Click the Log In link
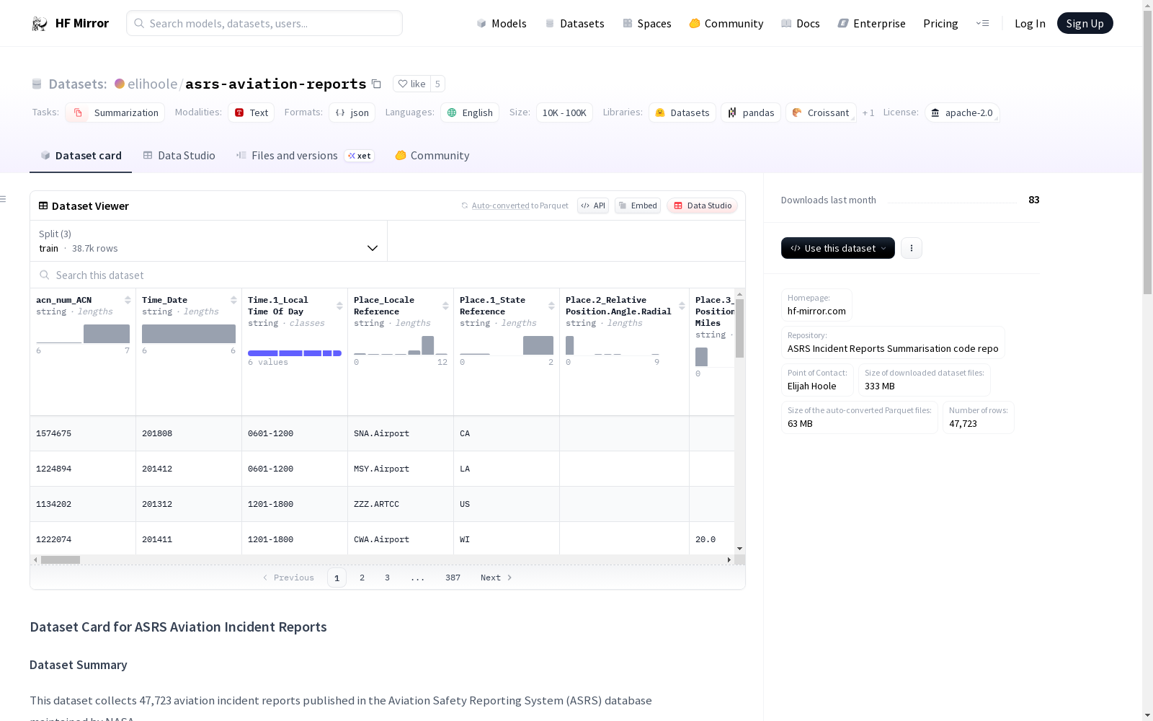Image resolution: width=1153 pixels, height=721 pixels. pos(1030,24)
